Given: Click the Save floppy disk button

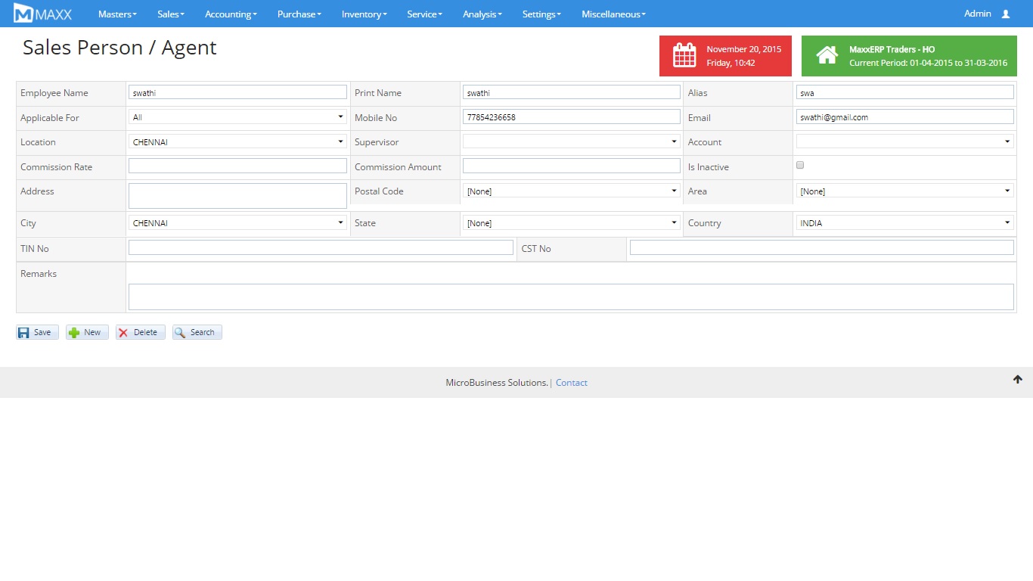Looking at the screenshot, I should click(37, 332).
